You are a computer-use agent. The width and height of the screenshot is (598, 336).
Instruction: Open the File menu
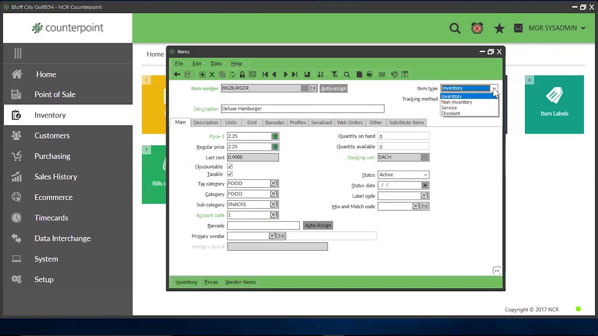click(x=179, y=63)
